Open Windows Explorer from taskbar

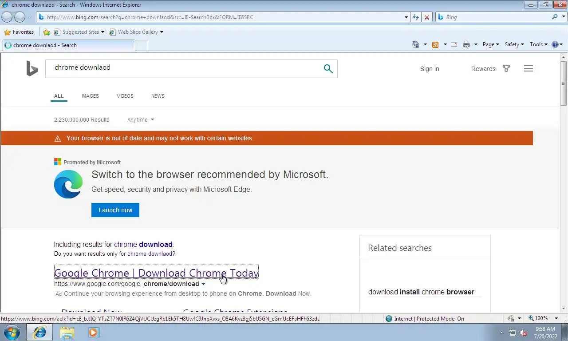tap(67, 332)
